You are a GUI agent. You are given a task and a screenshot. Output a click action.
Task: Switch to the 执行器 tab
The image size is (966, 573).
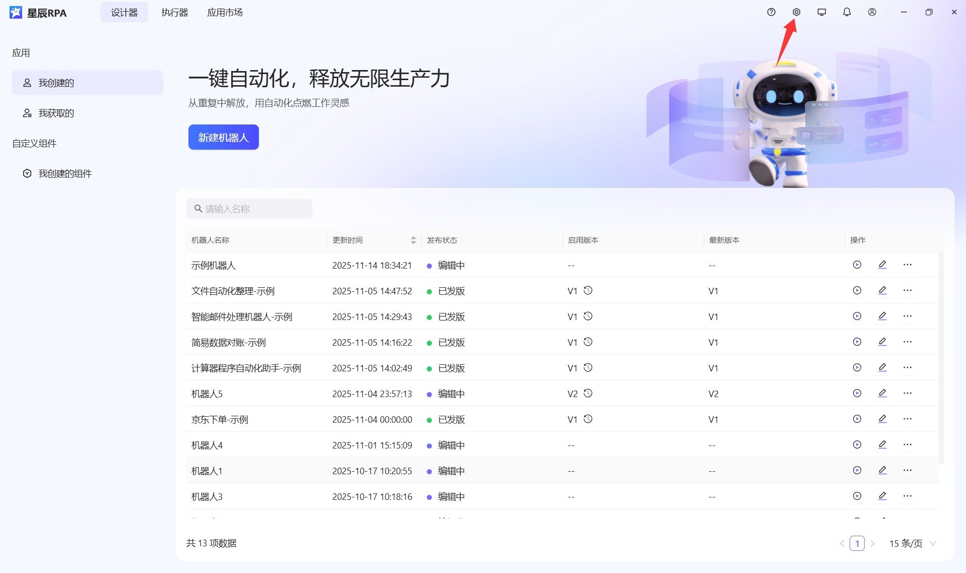(174, 12)
